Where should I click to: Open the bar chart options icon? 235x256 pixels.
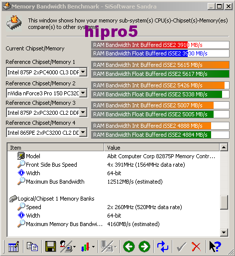point(85,247)
